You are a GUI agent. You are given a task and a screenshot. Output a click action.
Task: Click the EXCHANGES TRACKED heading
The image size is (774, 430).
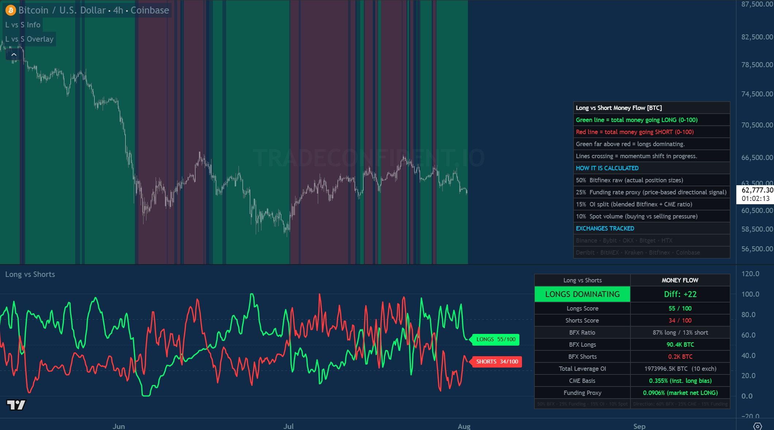605,228
